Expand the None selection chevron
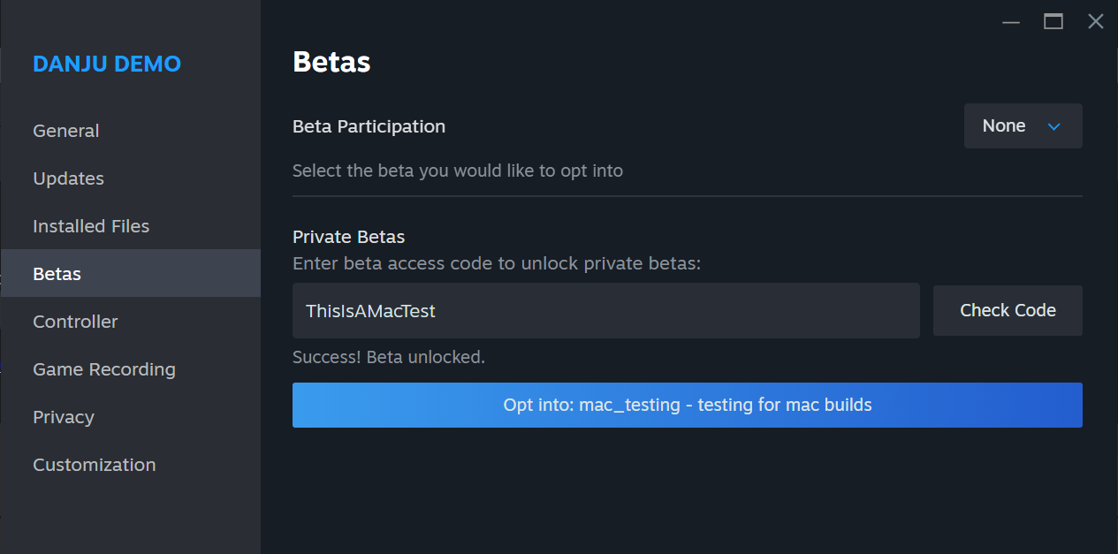The width and height of the screenshot is (1118, 554). [1053, 125]
